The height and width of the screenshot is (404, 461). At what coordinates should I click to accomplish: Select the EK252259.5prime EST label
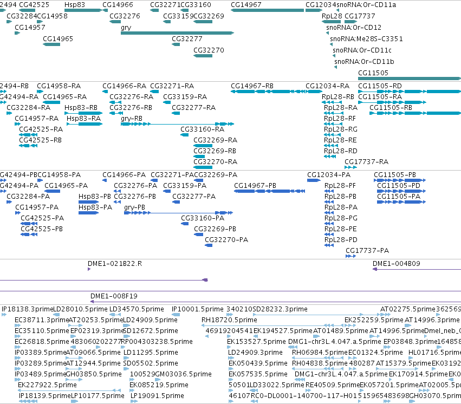click(374, 320)
